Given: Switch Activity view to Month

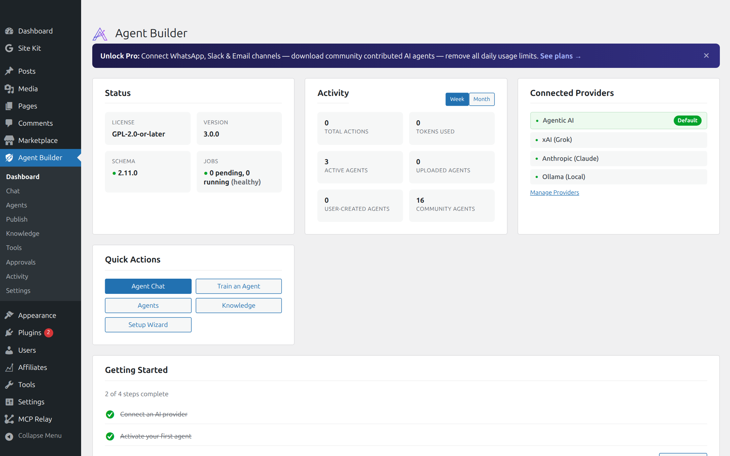Looking at the screenshot, I should click(482, 99).
